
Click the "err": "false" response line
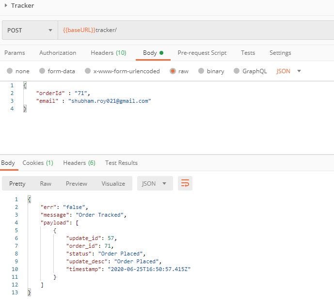[64, 207]
